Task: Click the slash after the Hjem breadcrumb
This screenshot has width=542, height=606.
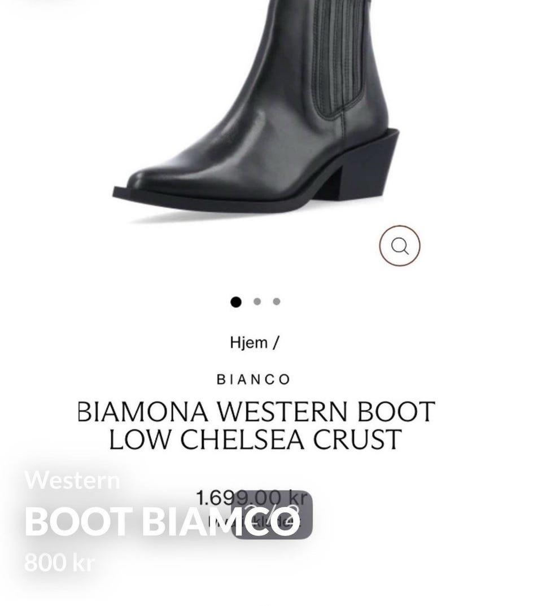Action: (275, 342)
